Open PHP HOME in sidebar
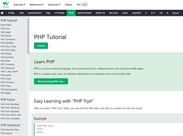Image resolution: width=183 pixels, height=136 pixels. point(6,25)
